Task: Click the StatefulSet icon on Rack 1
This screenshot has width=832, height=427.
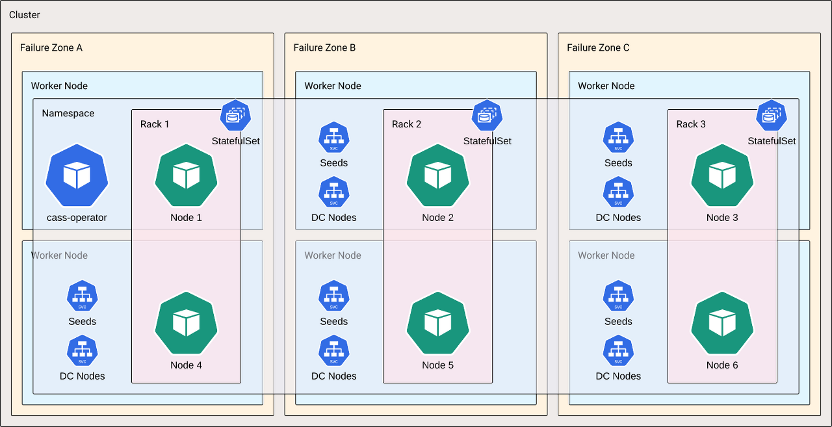Action: click(x=235, y=116)
